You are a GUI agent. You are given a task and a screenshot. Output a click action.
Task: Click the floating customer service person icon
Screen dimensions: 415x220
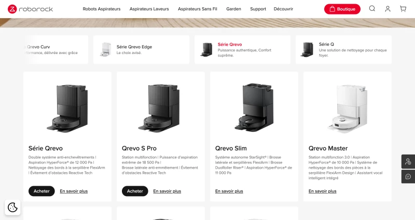pyautogui.click(x=408, y=161)
